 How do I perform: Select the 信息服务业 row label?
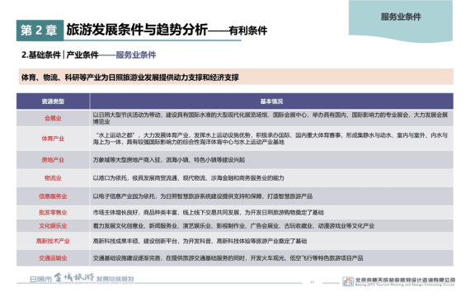[x=53, y=196]
